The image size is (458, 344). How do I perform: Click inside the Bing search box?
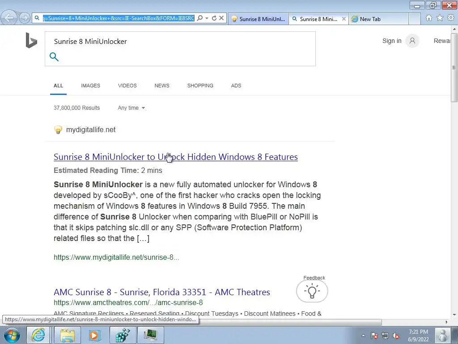tap(180, 42)
